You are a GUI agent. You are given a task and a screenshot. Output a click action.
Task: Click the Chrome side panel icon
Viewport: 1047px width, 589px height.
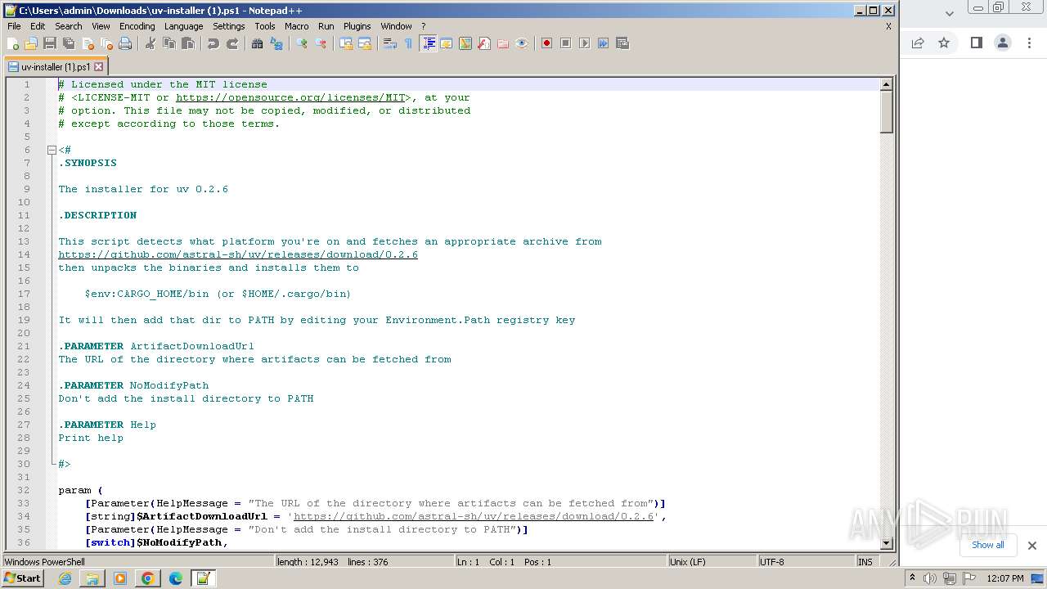click(976, 43)
